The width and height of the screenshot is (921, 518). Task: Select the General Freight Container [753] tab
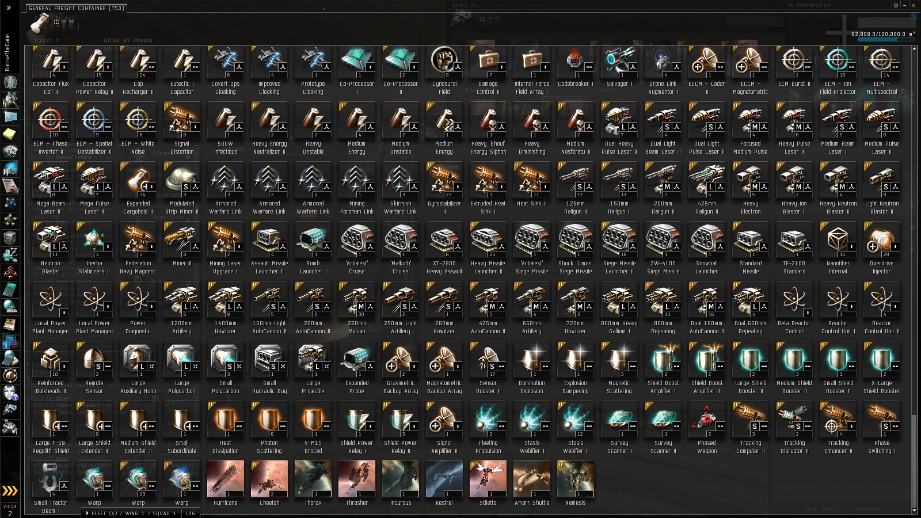coord(77,8)
